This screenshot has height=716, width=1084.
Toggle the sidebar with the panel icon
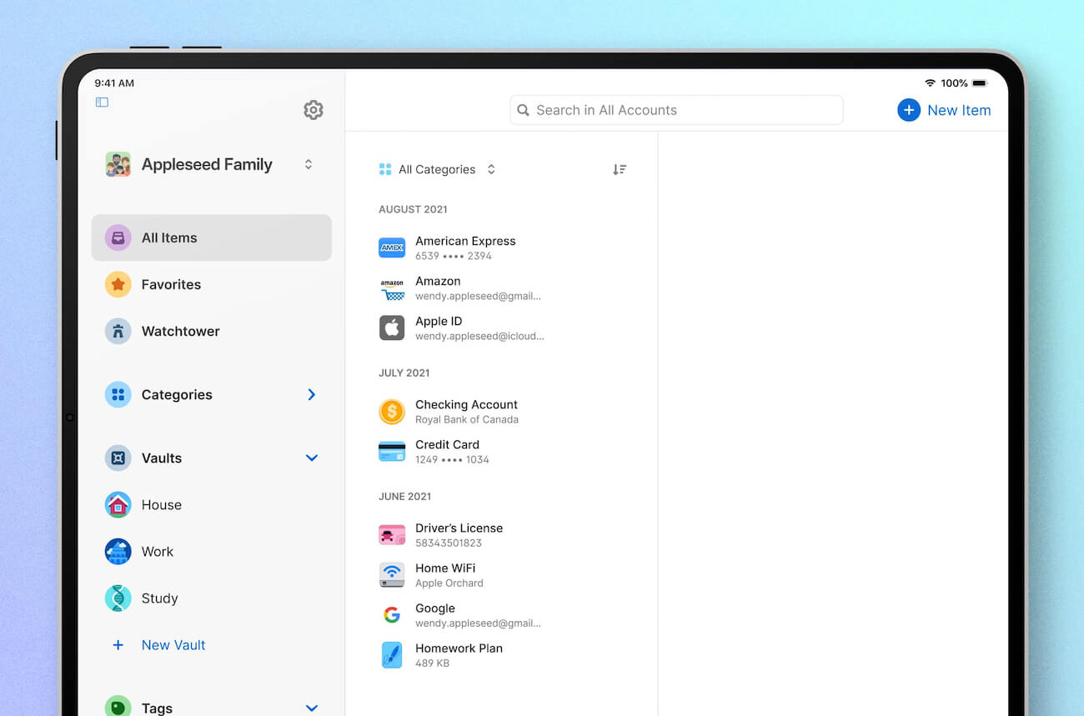coord(102,101)
